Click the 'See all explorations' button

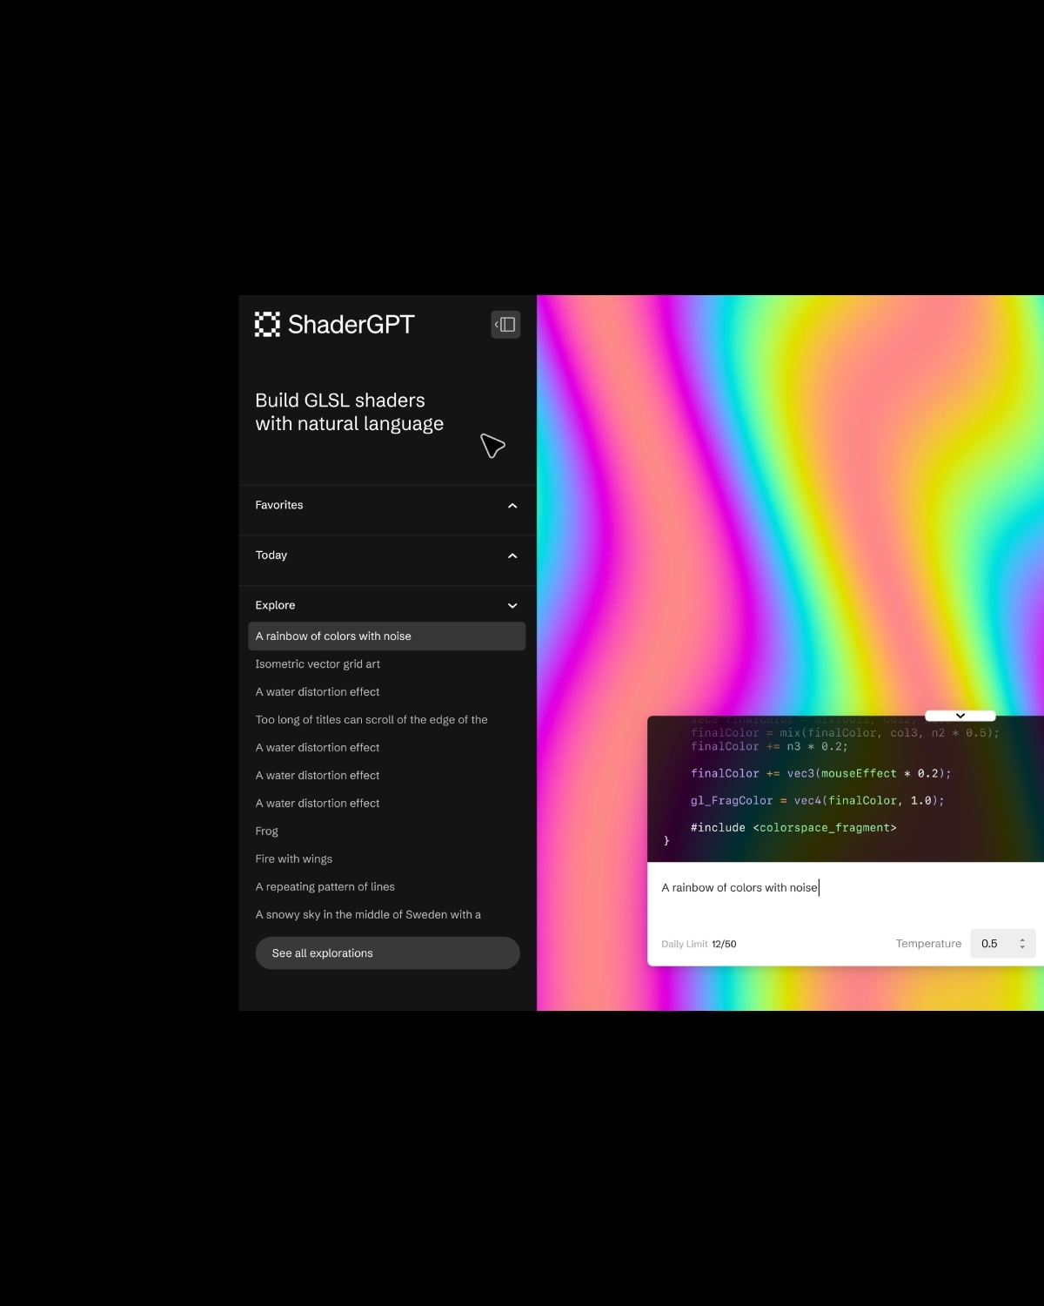click(387, 953)
